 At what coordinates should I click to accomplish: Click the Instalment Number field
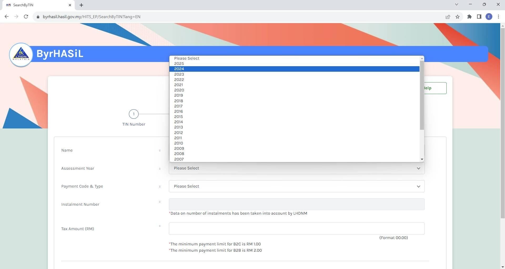pyautogui.click(x=297, y=204)
